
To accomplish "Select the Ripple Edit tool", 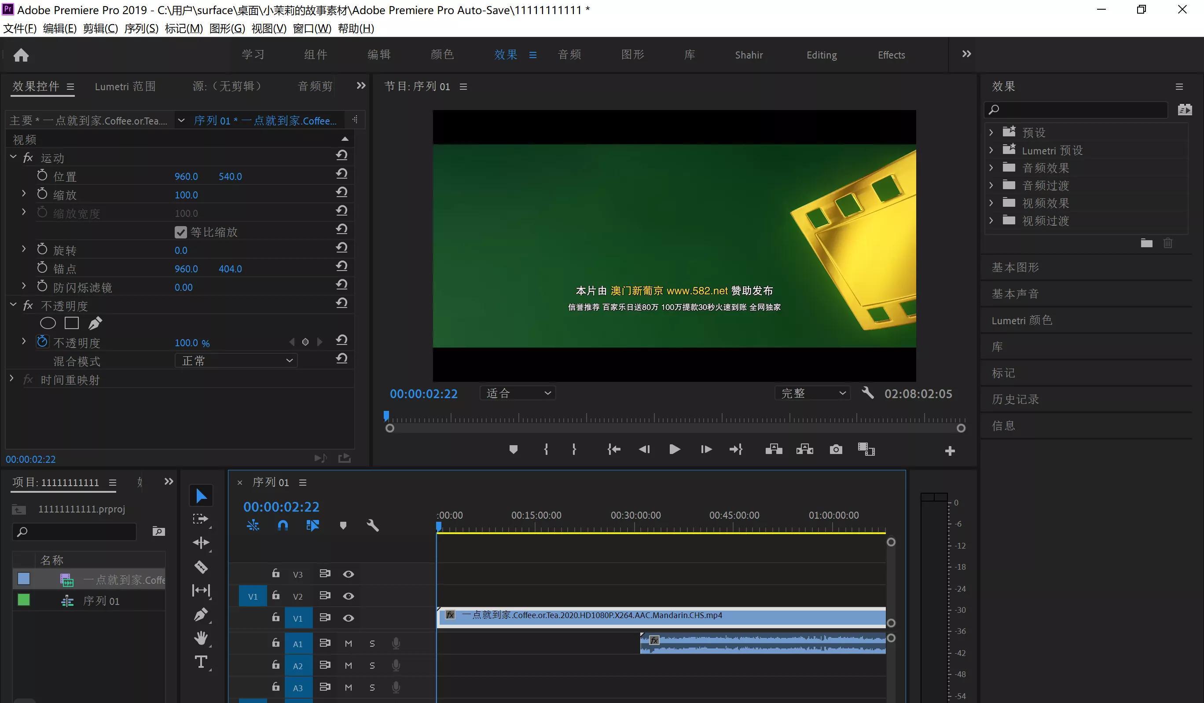I will pos(201,543).
